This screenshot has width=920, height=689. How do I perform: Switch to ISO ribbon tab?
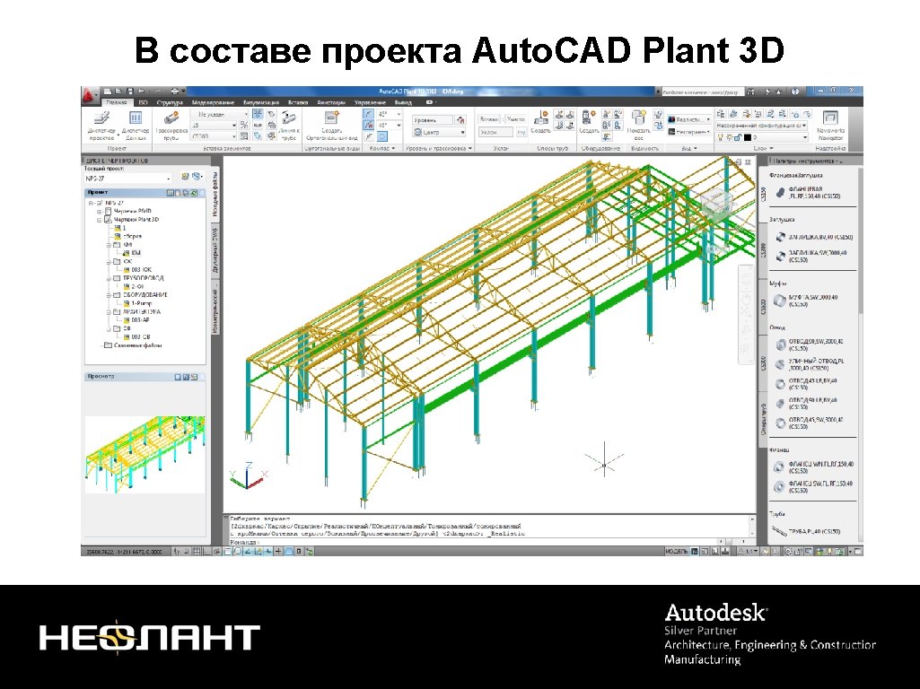143,102
